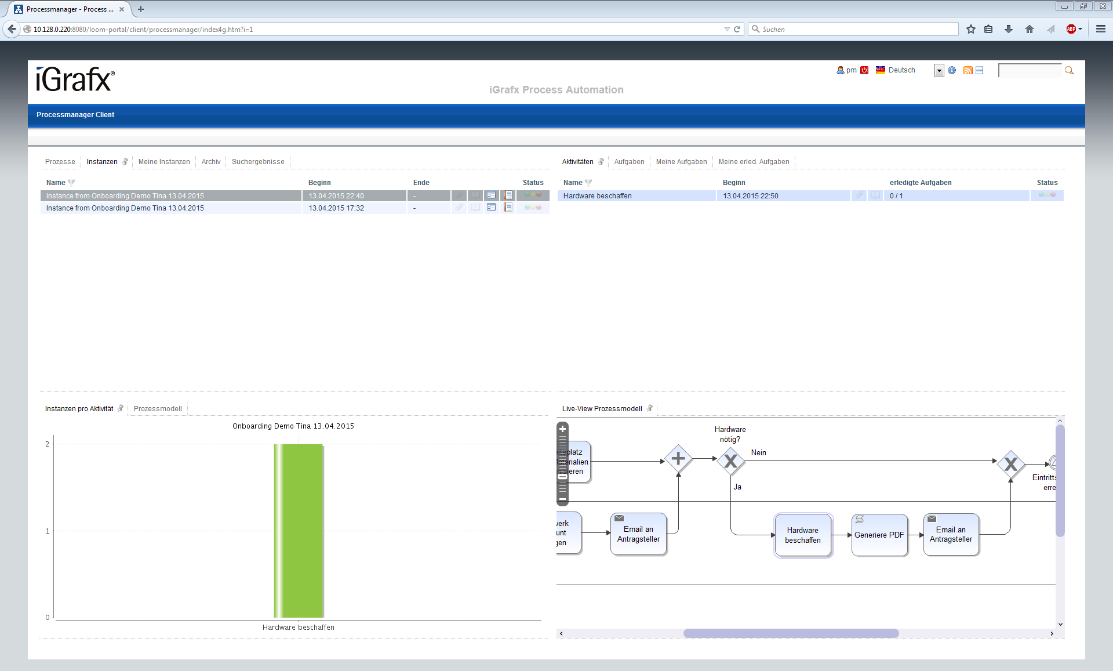Click the user icon next to pm

[841, 70]
